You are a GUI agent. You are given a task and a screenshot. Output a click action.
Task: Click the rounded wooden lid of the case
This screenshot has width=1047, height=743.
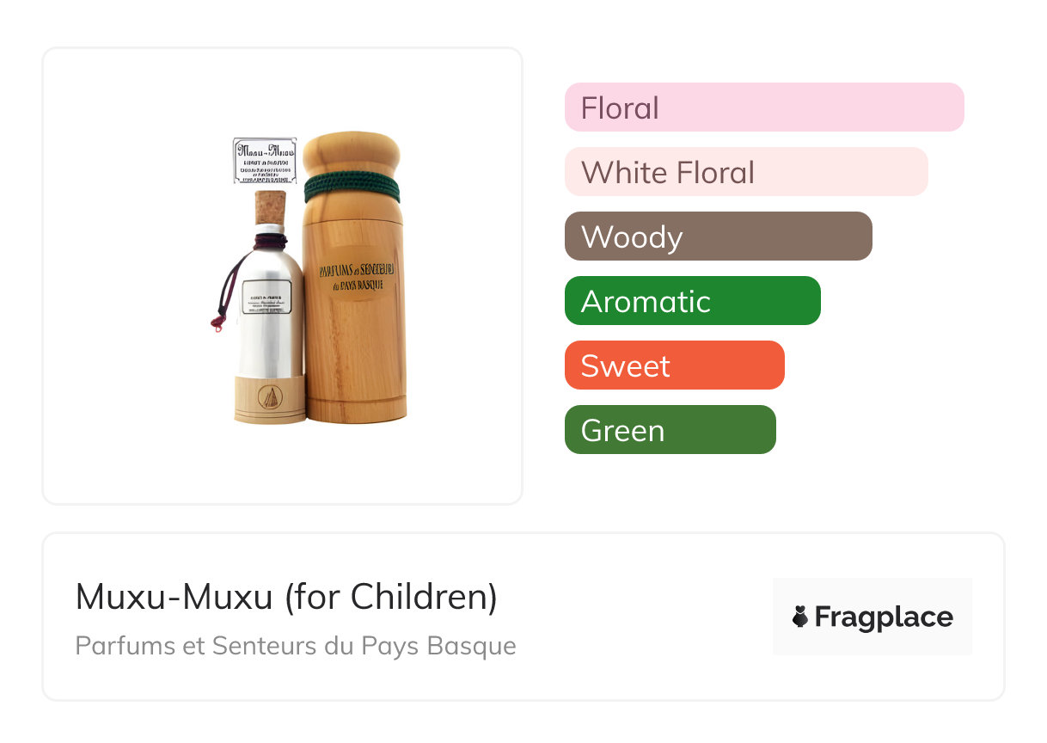352,155
